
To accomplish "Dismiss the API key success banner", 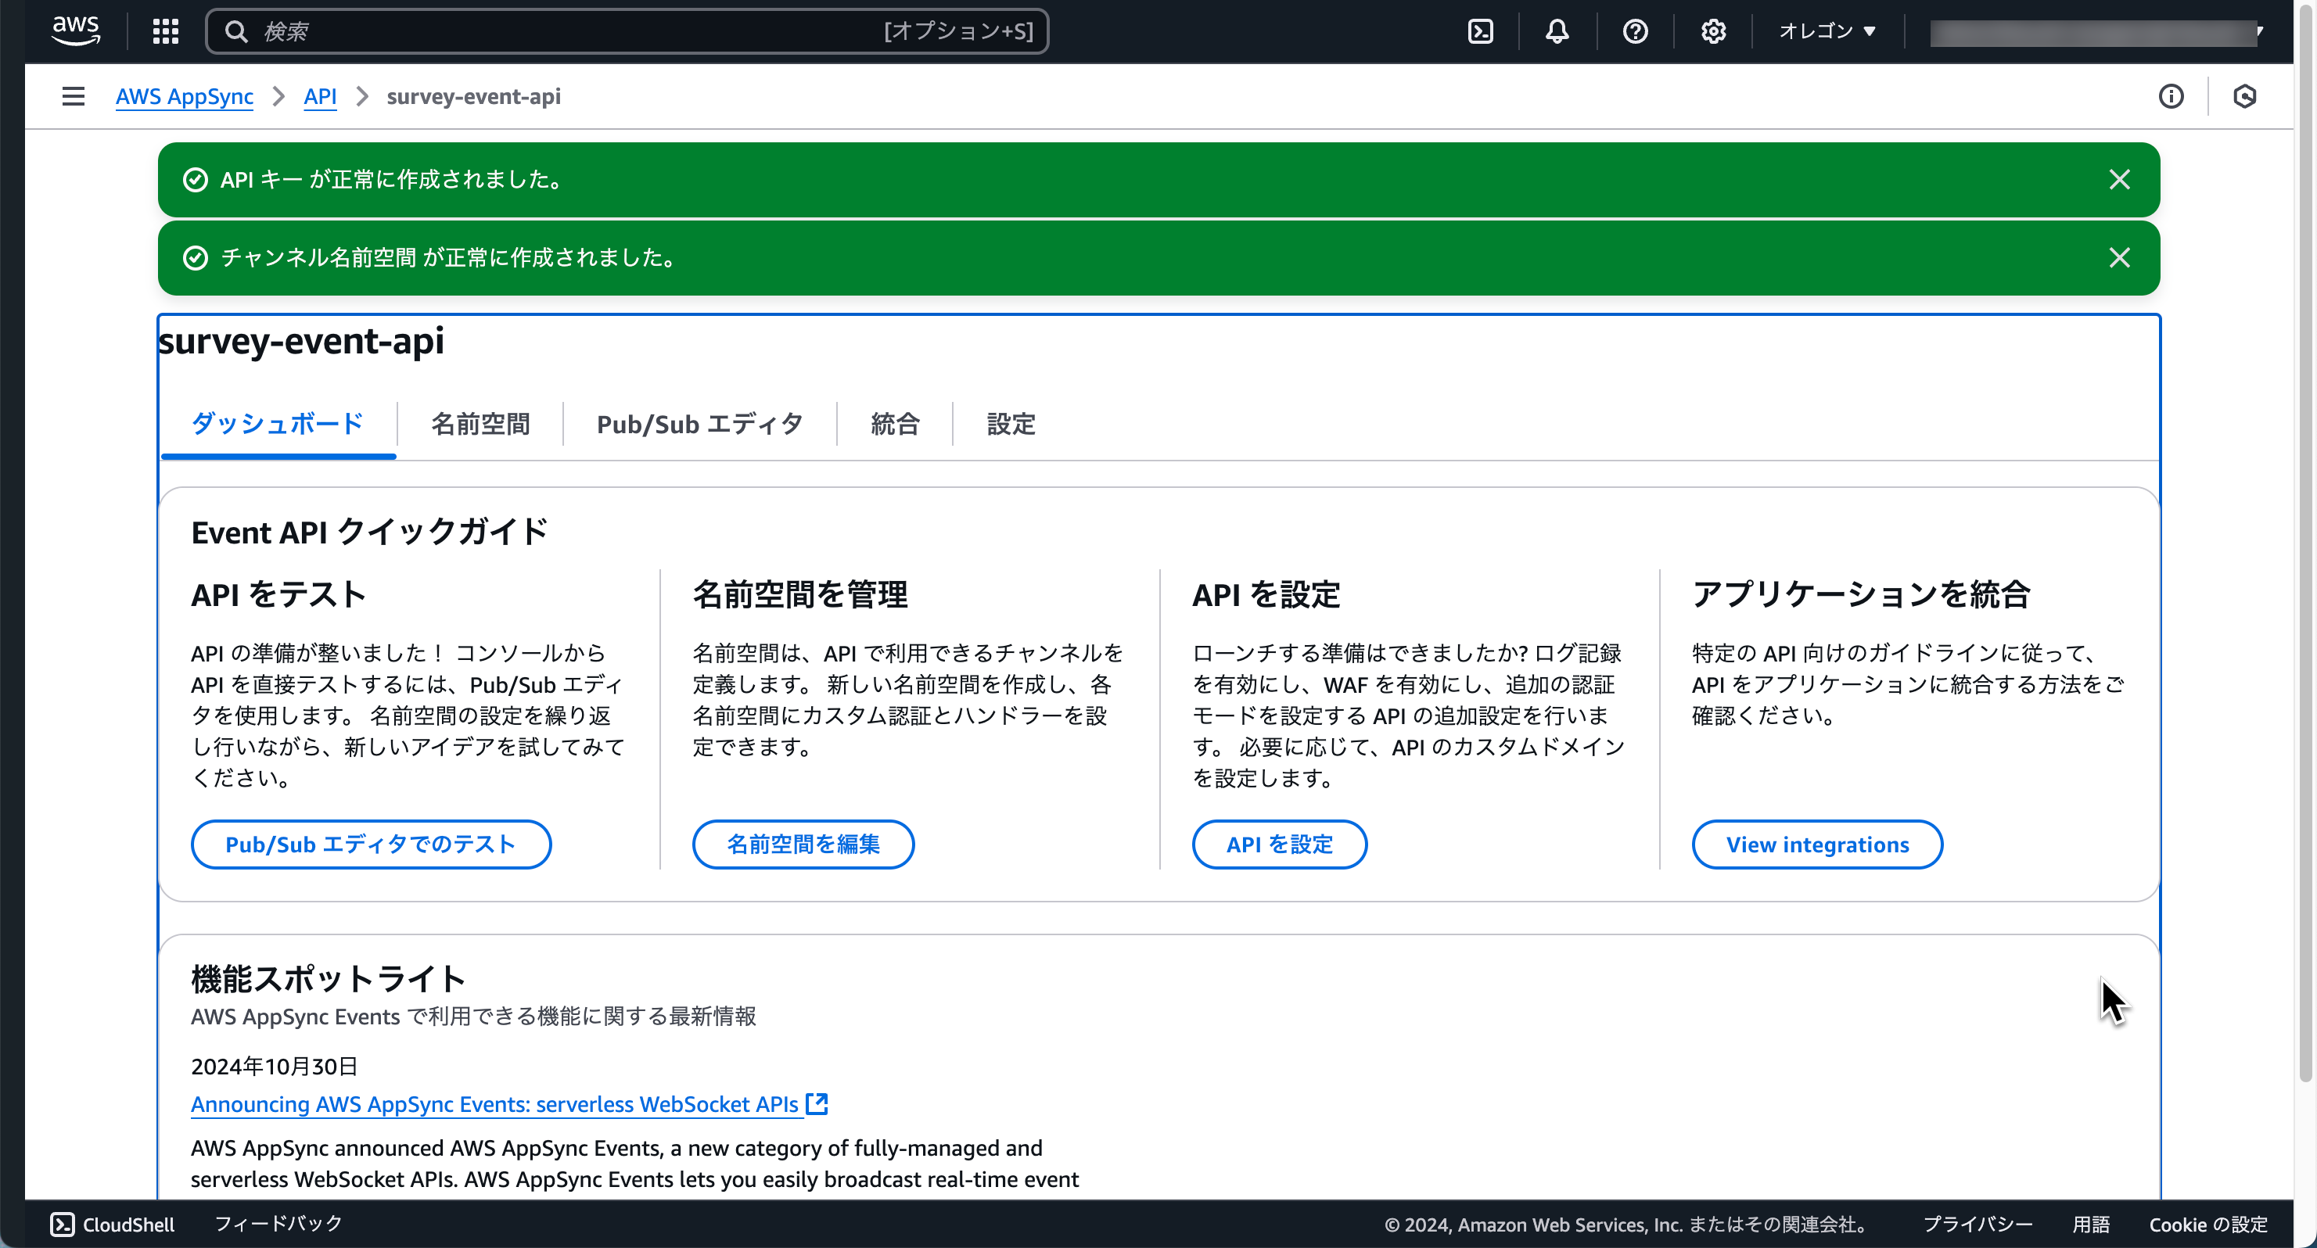I will point(2120,179).
